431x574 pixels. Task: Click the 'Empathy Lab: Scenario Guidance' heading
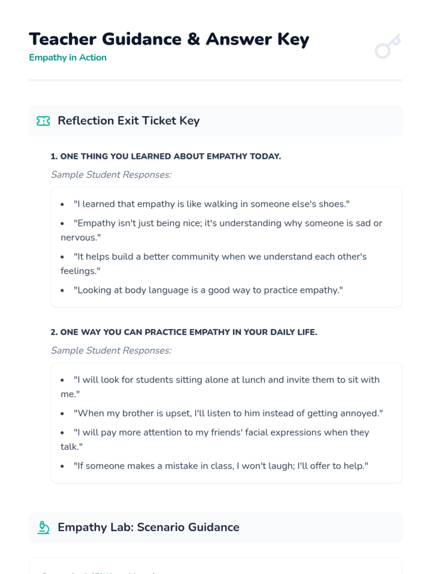click(148, 527)
